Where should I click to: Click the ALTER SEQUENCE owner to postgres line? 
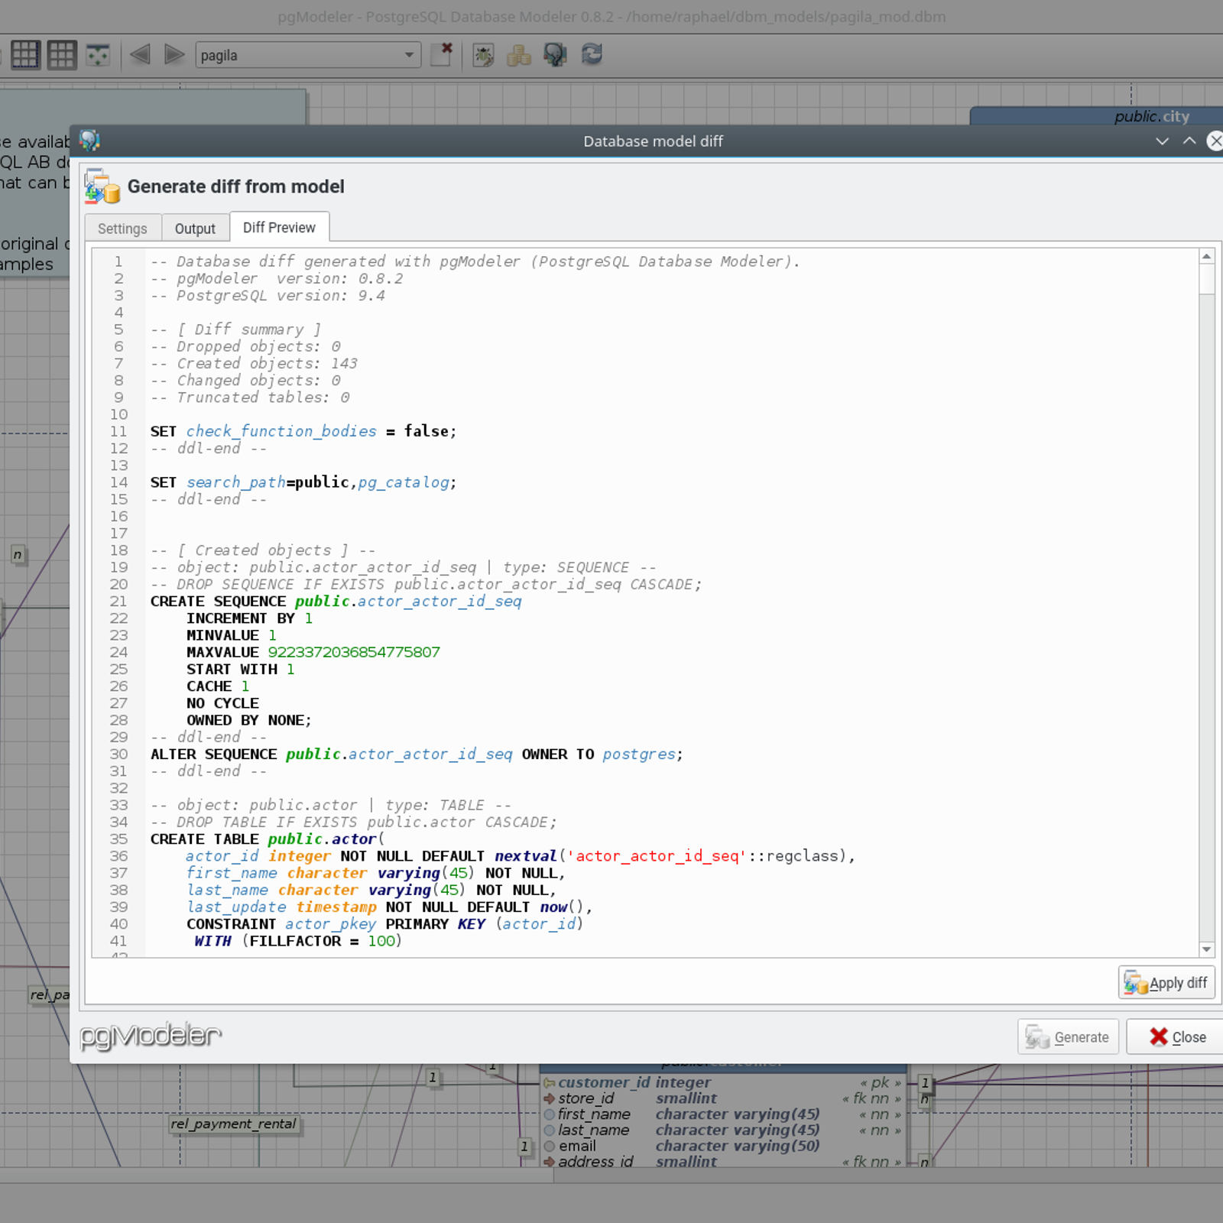pyautogui.click(x=417, y=754)
